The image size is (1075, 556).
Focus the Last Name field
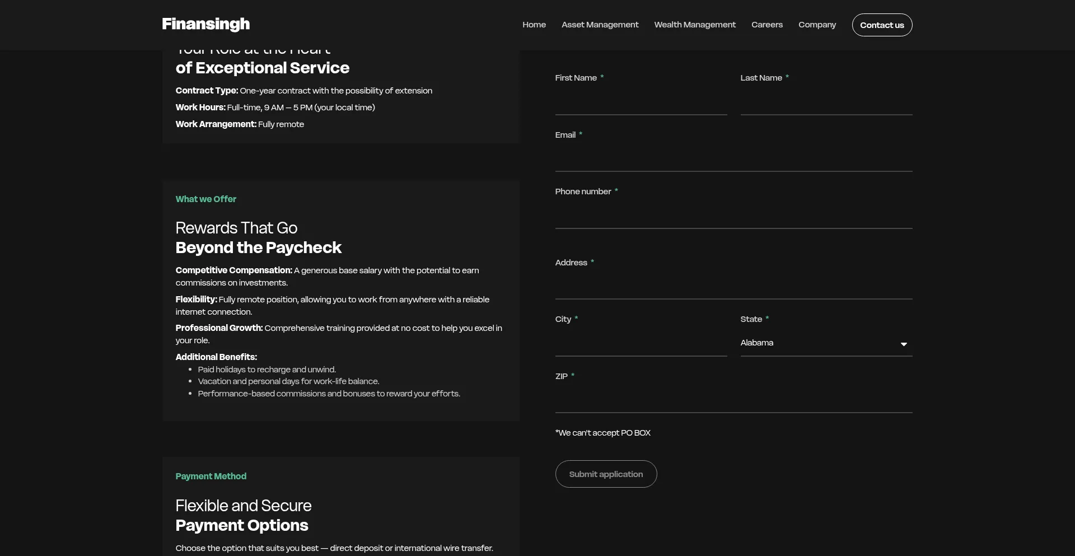click(x=826, y=102)
